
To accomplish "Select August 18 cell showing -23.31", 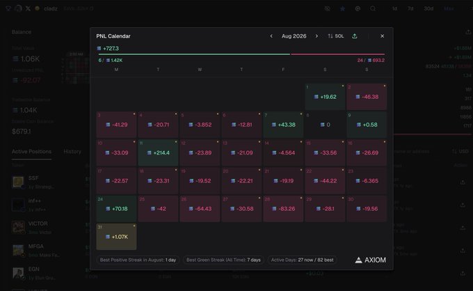I will (x=158, y=181).
